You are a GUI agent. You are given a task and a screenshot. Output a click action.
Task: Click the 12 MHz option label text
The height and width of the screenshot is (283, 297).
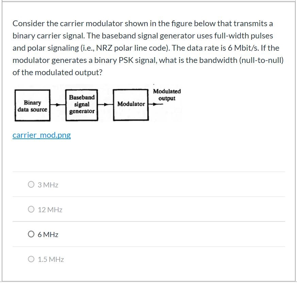tap(50, 210)
